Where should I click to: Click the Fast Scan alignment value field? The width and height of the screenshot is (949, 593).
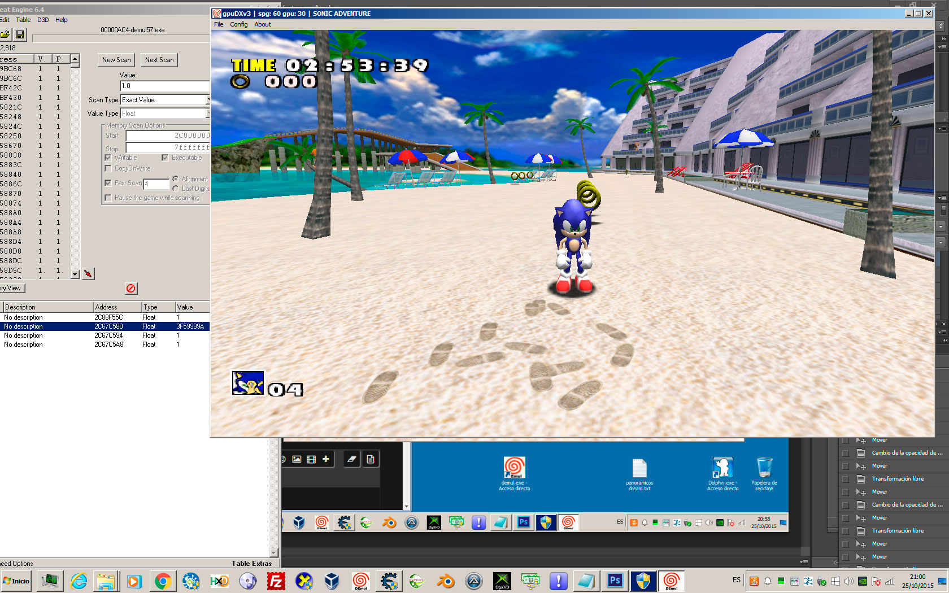[x=156, y=184]
